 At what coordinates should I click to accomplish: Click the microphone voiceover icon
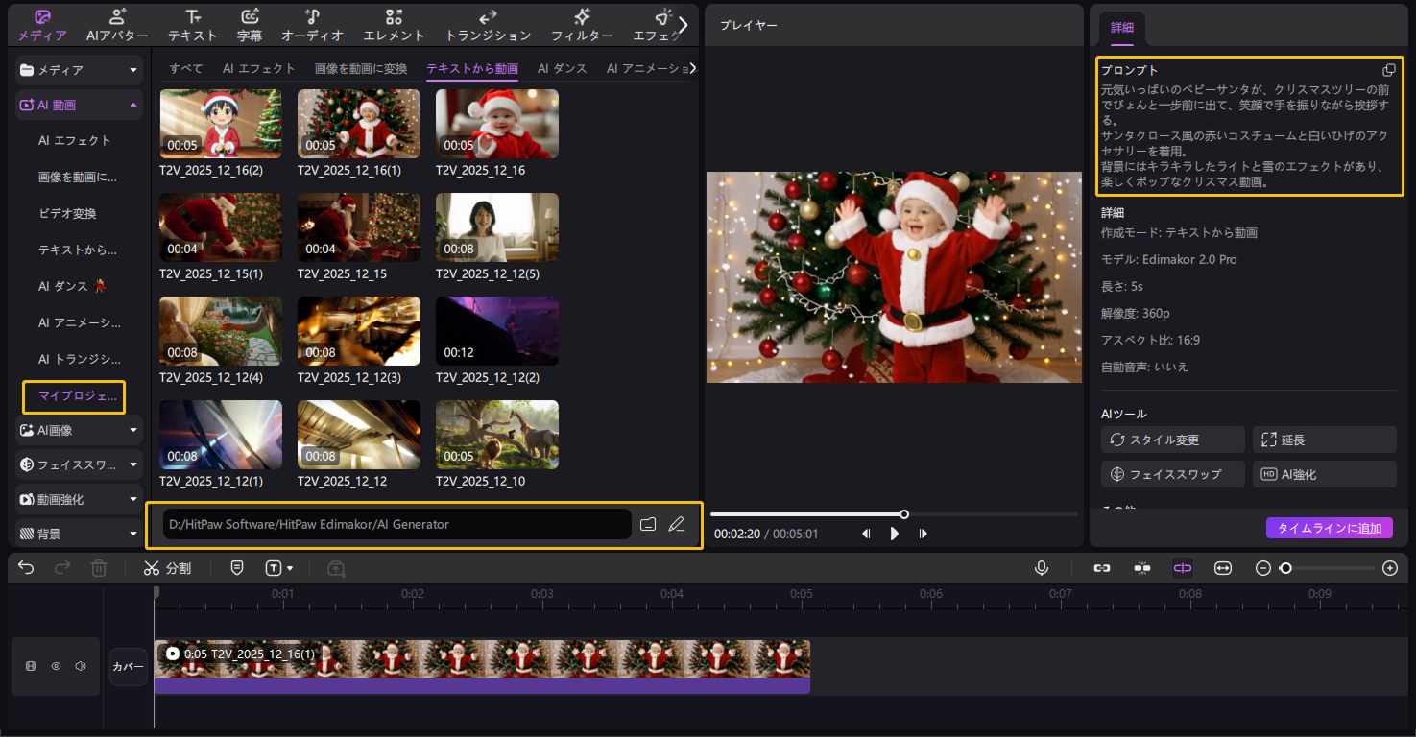pyautogui.click(x=1042, y=568)
